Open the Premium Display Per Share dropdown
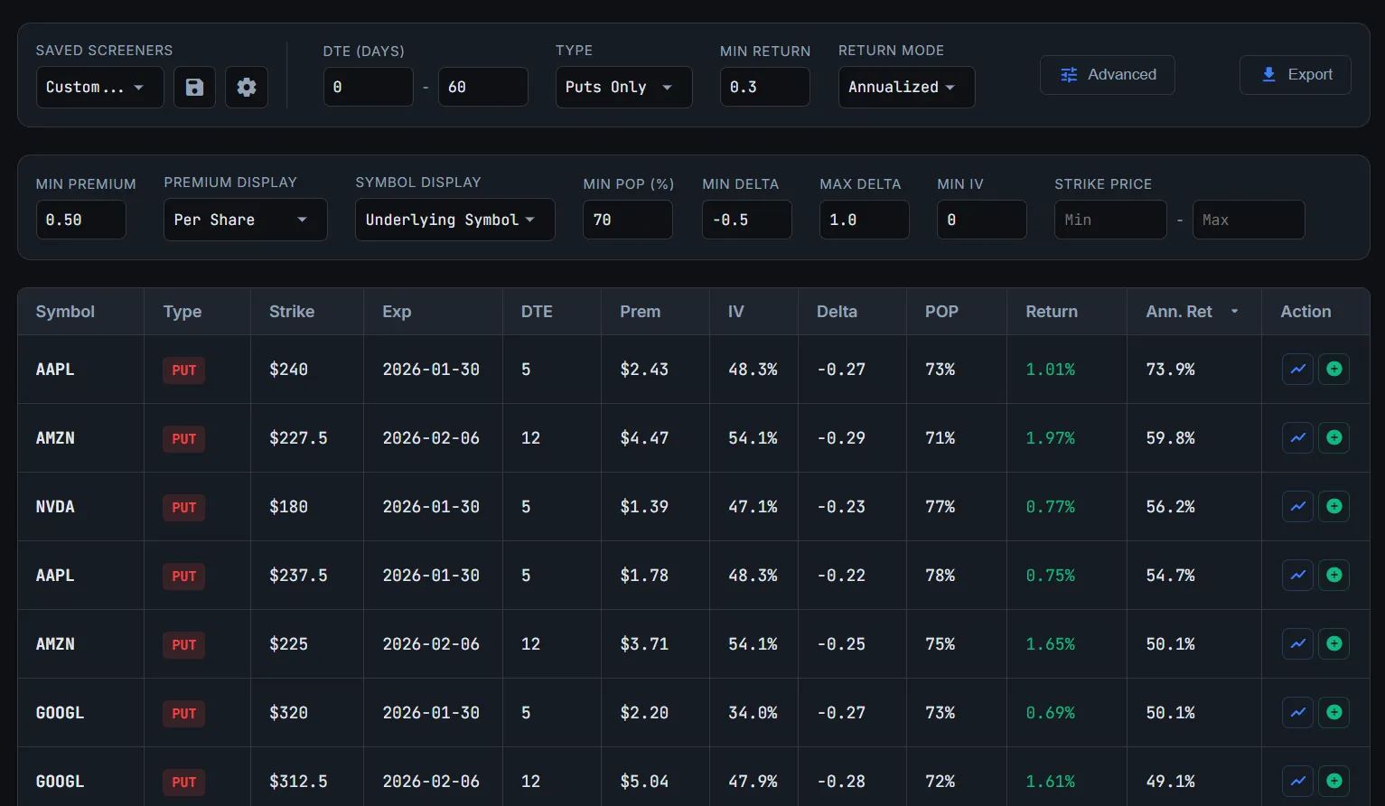Image resolution: width=1385 pixels, height=806 pixels. point(245,220)
